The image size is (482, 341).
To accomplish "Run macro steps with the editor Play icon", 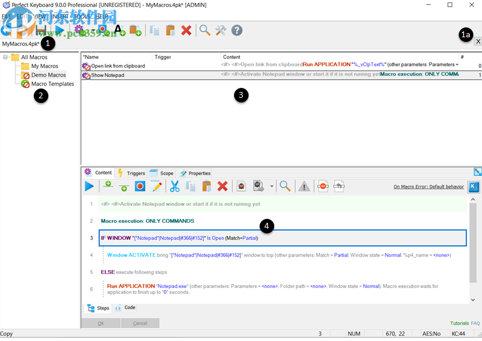I will point(89,186).
